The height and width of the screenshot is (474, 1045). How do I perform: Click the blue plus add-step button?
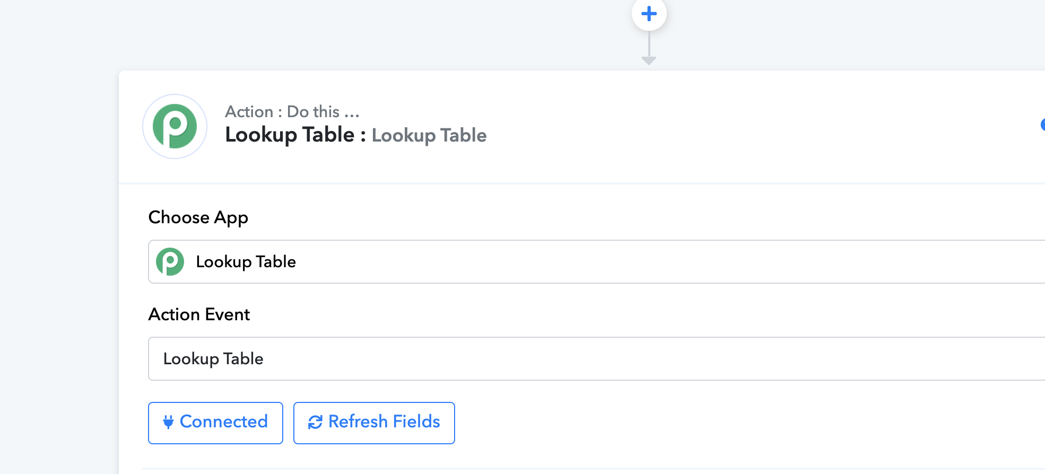tap(649, 13)
